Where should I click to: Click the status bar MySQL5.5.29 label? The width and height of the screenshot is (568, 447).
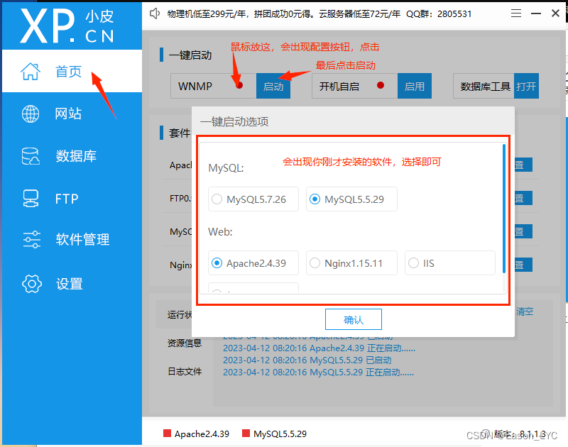click(280, 434)
